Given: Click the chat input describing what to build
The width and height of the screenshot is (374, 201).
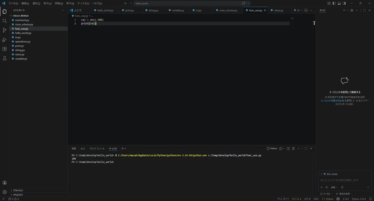Looking at the screenshot, I should 344,180.
